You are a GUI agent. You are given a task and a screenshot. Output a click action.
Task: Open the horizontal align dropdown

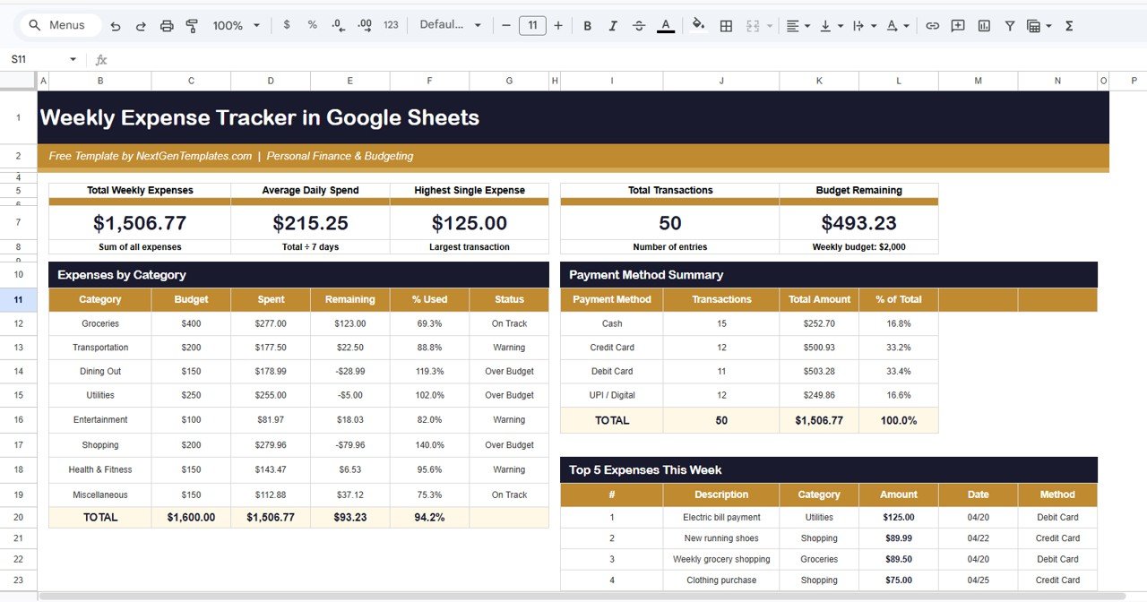tap(798, 26)
